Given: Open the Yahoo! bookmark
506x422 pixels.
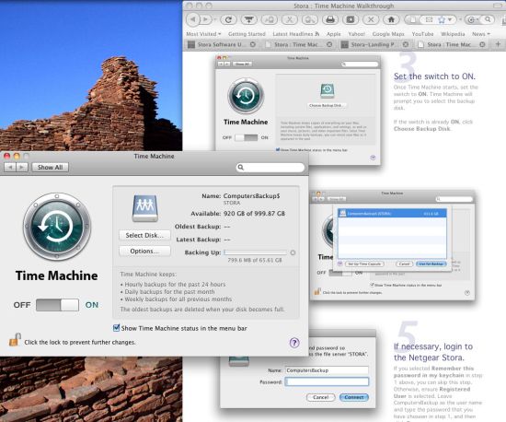Looking at the screenshot, I should point(357,34).
